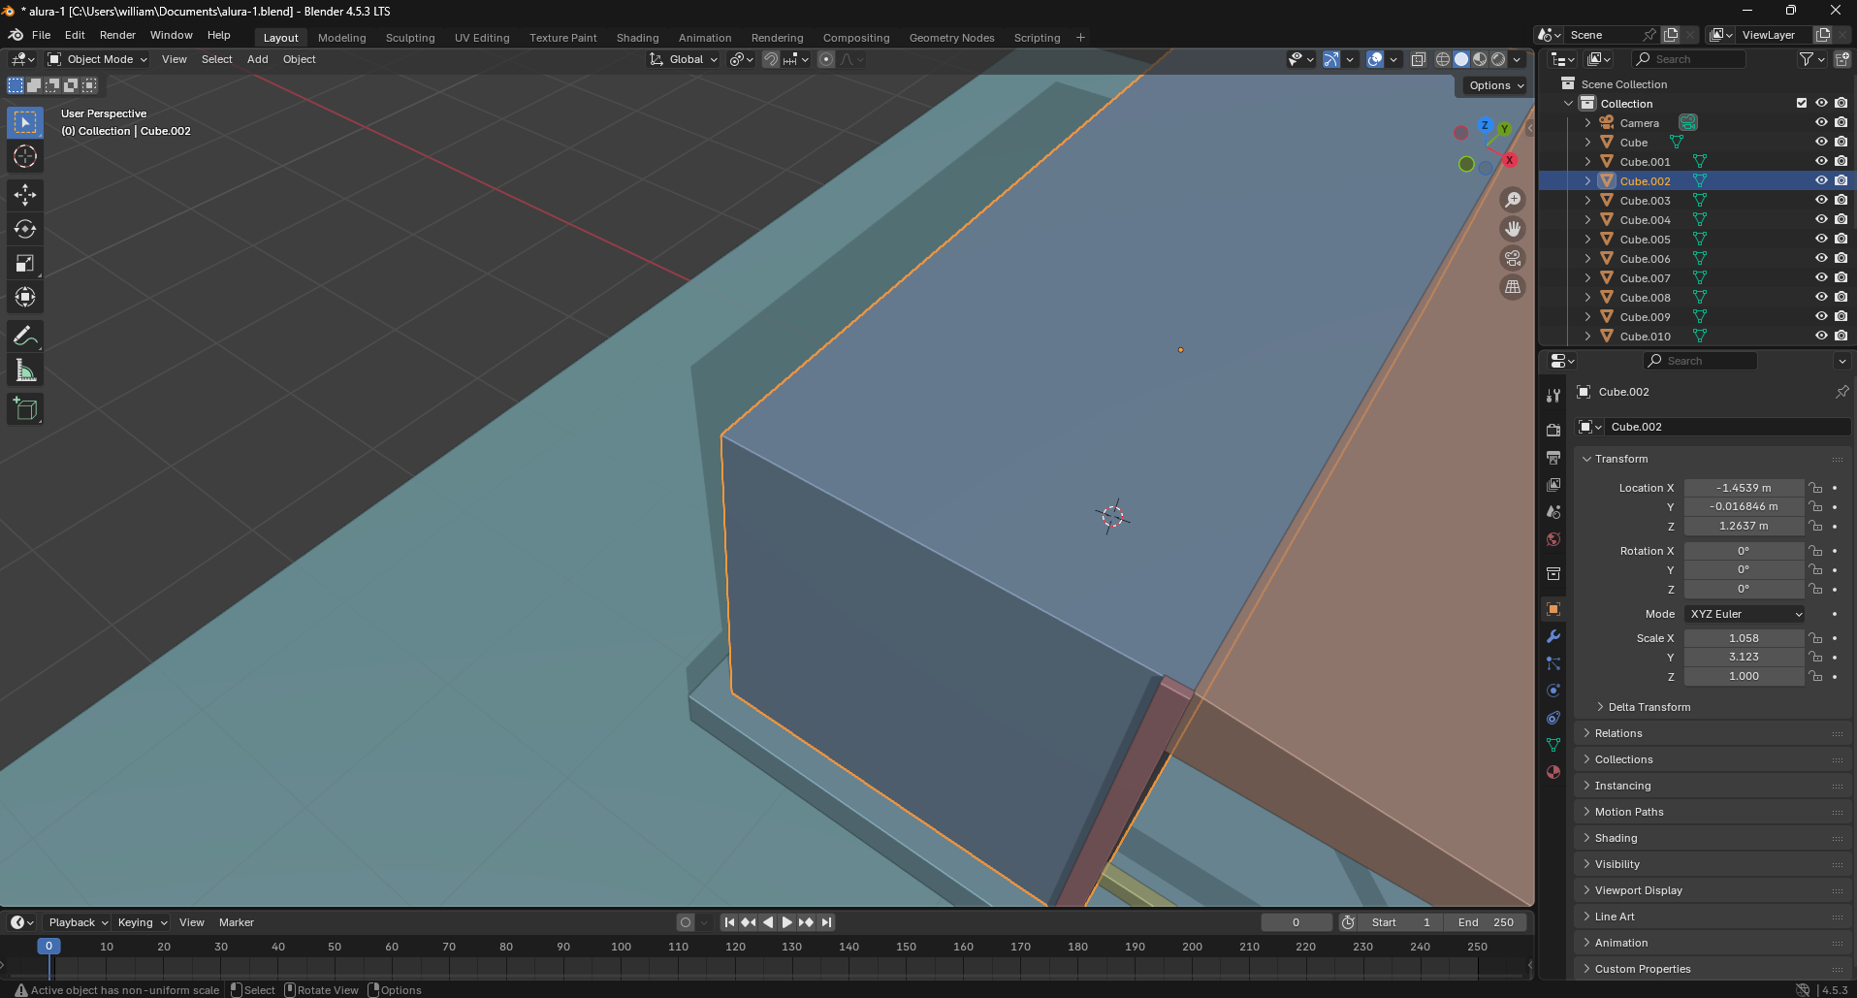
Task: Switch to the Sculpting workspace tab
Action: pyautogui.click(x=410, y=38)
